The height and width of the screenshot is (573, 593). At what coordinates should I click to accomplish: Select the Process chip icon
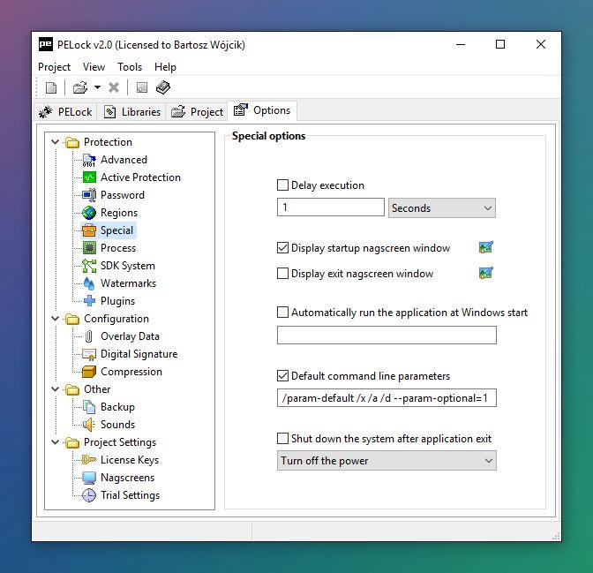pos(89,248)
